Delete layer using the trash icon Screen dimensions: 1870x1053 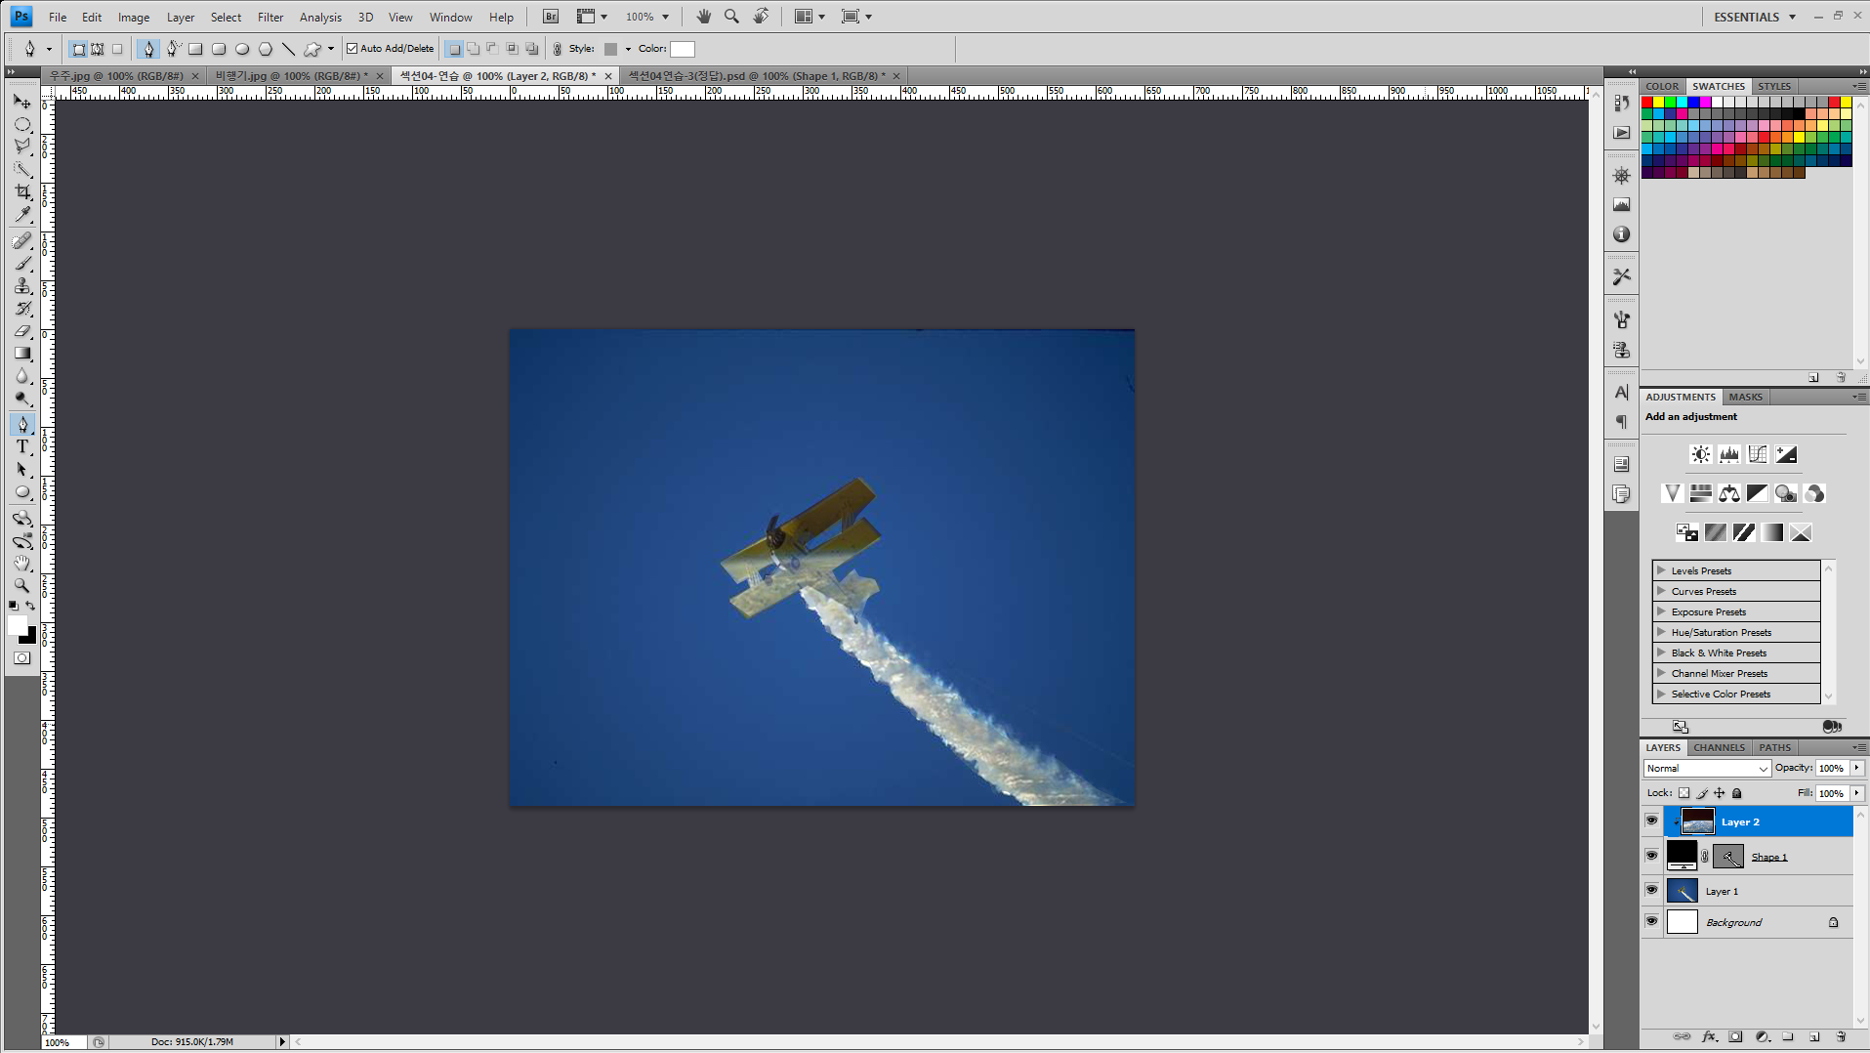(x=1841, y=1036)
